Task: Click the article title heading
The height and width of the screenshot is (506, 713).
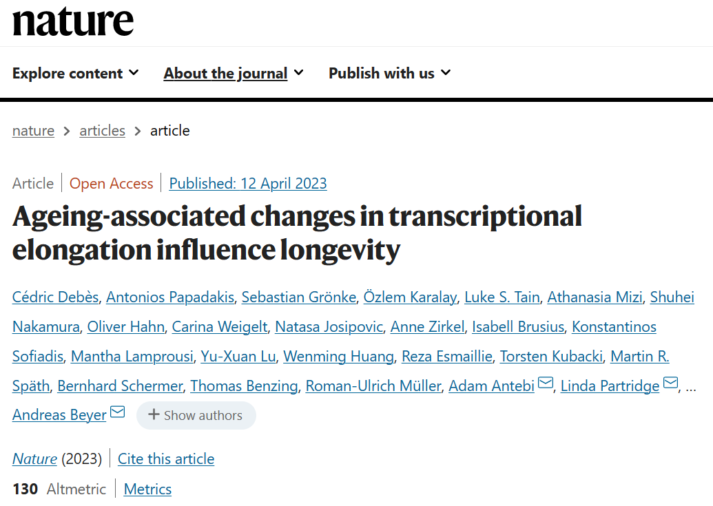Action: coord(297,233)
